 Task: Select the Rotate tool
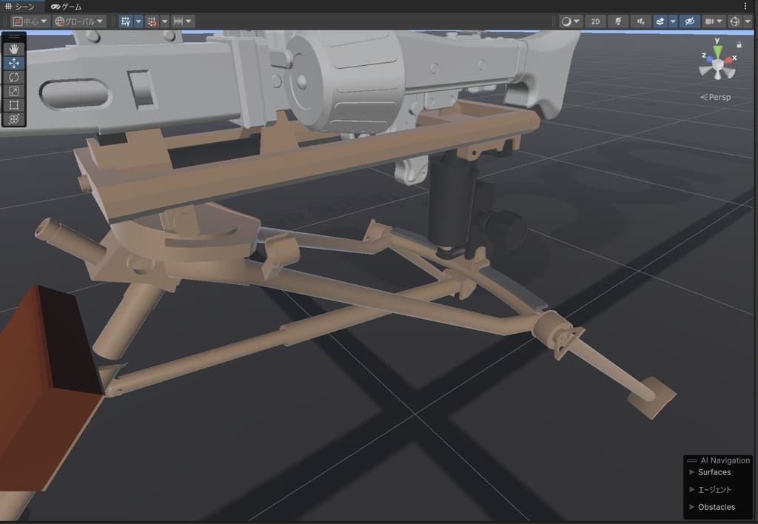(14, 77)
